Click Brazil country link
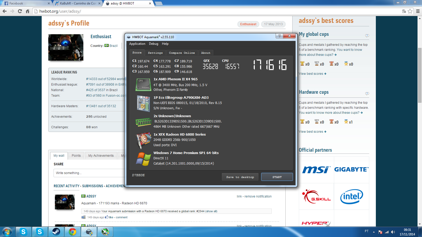Image resolution: width=422 pixels, height=237 pixels. tap(113, 46)
